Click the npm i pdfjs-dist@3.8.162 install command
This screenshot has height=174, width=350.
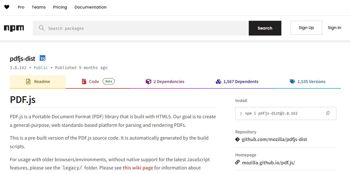pyautogui.click(x=271, y=113)
